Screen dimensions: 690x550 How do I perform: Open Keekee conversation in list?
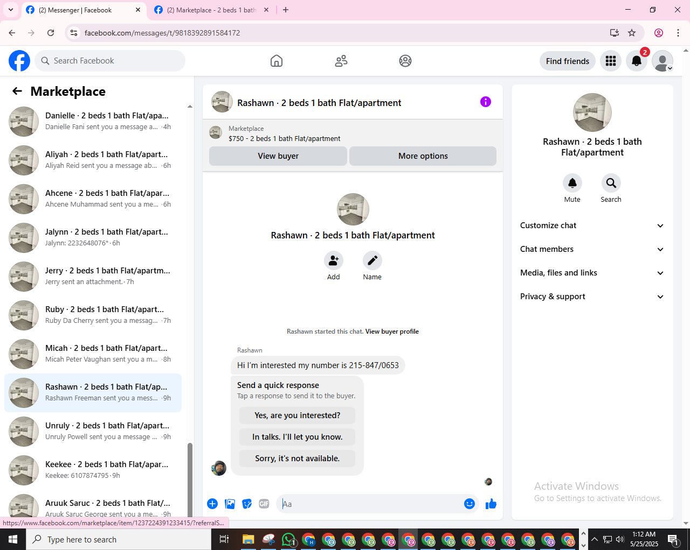93,470
